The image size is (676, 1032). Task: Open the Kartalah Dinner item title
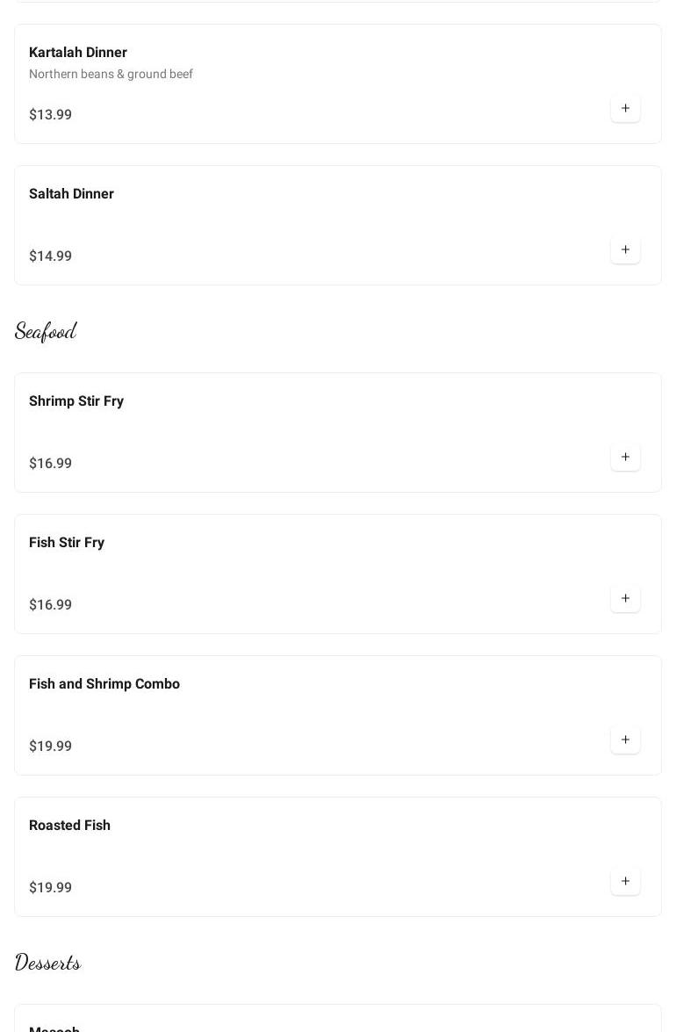78,53
